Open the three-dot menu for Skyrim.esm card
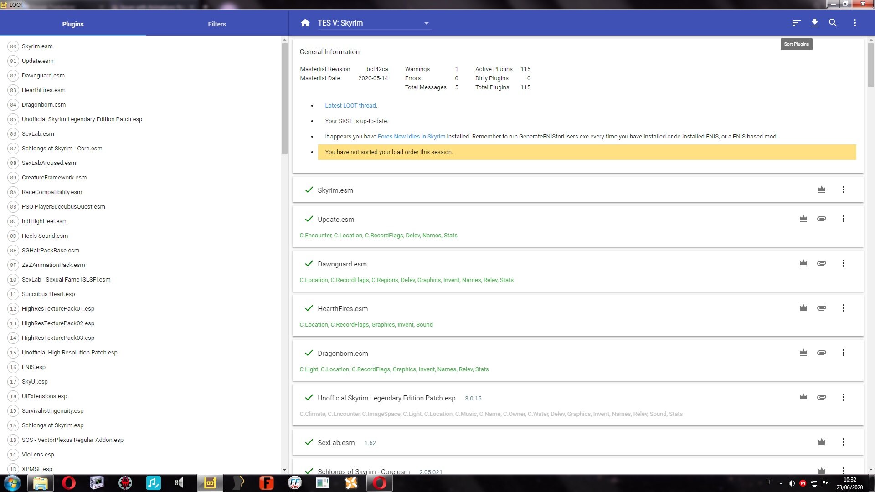This screenshot has height=492, width=875. click(x=844, y=190)
